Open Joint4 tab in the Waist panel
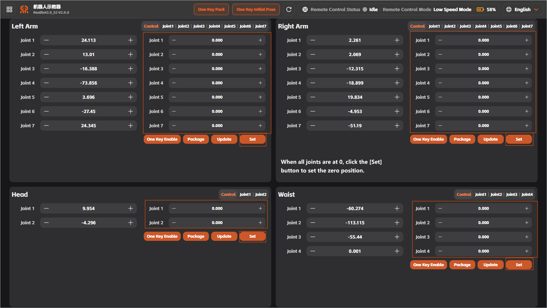Viewport: 547px width, 308px height. tap(527, 194)
